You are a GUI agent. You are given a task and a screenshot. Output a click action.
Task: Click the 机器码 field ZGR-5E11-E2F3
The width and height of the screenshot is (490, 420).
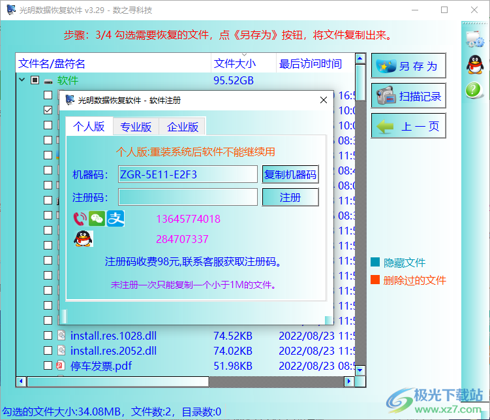[188, 174]
